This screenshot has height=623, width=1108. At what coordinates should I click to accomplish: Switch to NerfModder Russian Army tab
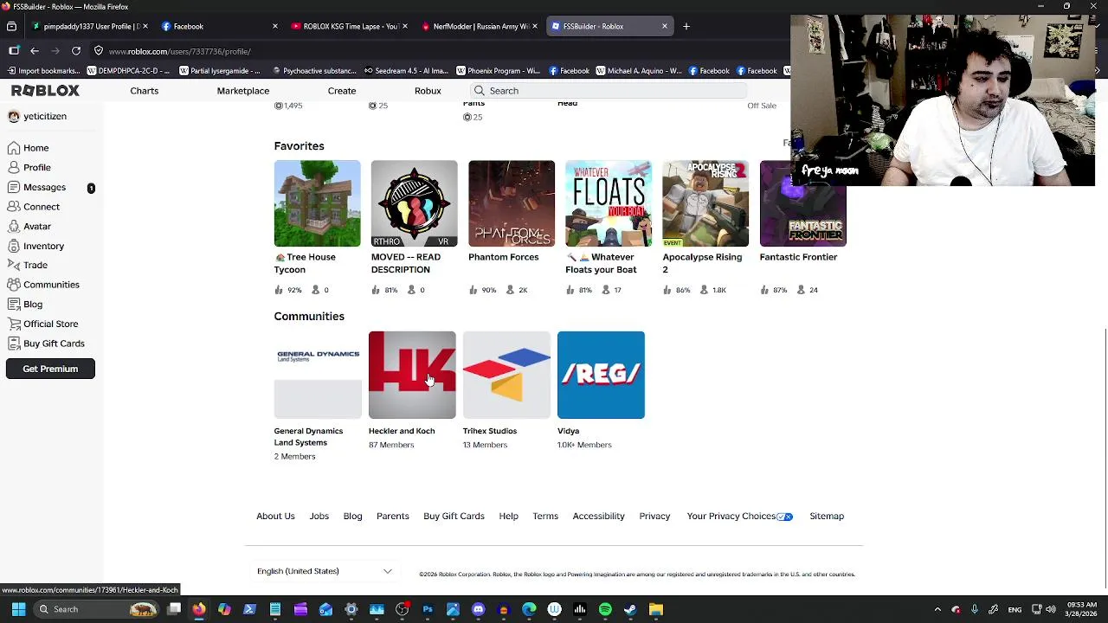[479, 26]
